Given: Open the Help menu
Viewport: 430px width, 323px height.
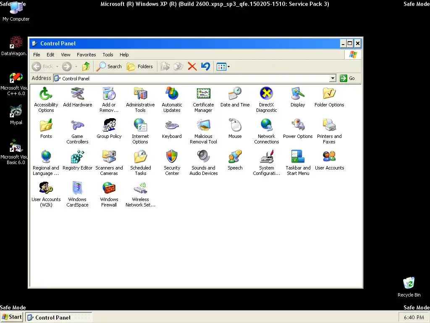Looking at the screenshot, I should [x=124, y=55].
